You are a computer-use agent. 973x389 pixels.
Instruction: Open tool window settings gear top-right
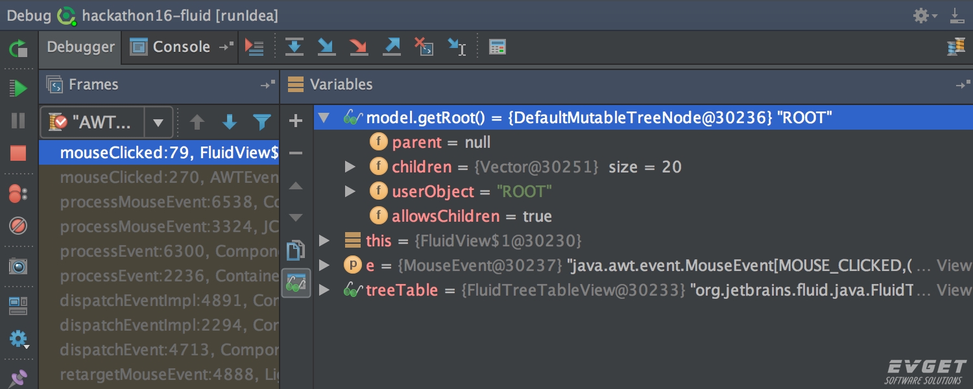point(925,16)
